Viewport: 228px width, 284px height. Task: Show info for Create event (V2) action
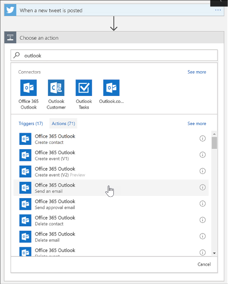click(202, 171)
